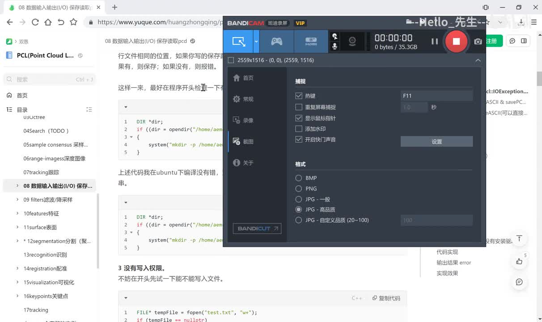Go to browser home page
This screenshot has height=322, width=542.
(x=48, y=22)
